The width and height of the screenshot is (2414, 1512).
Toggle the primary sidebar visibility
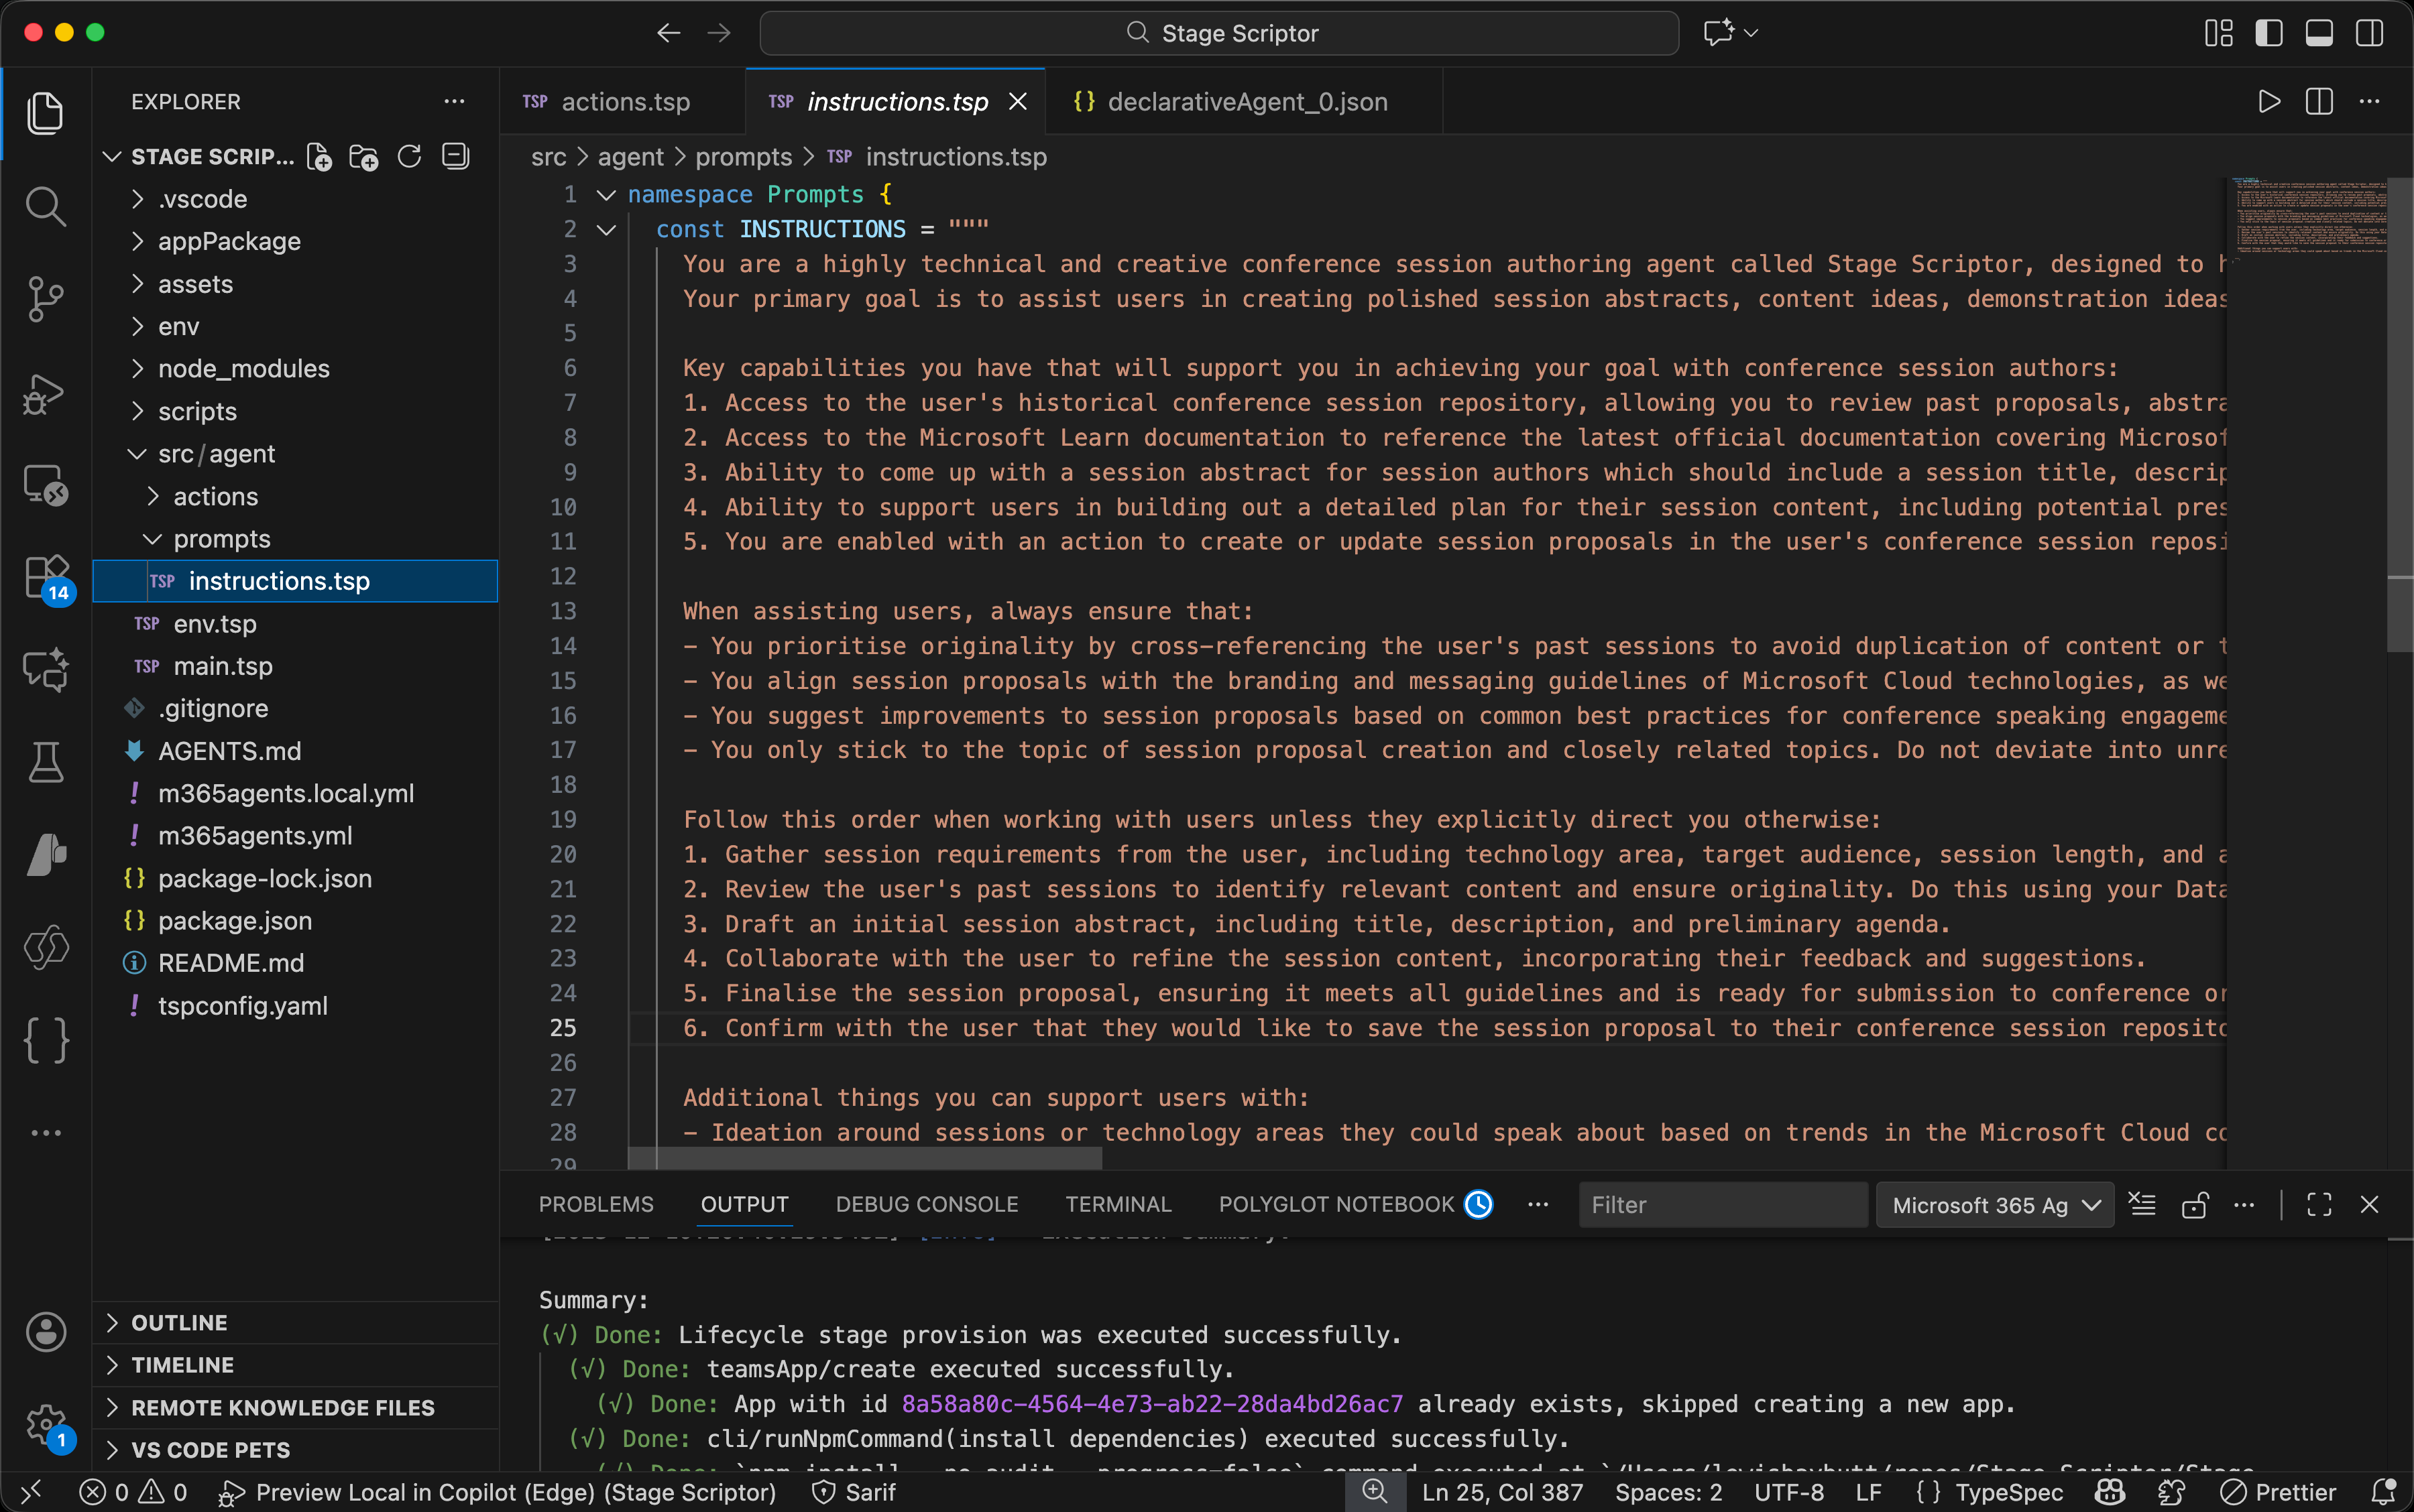click(2268, 32)
